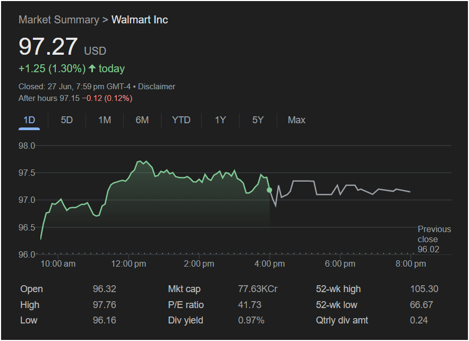Click the 6:00 pm axis label
Screen dimensions: 469x341
[x=340, y=264]
